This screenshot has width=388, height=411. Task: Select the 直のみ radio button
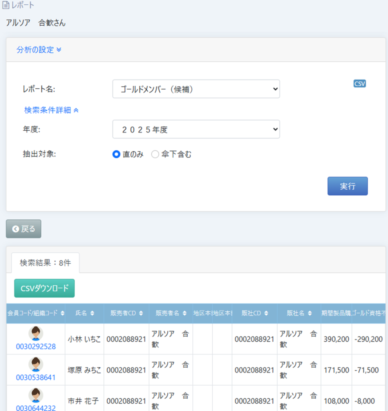117,155
